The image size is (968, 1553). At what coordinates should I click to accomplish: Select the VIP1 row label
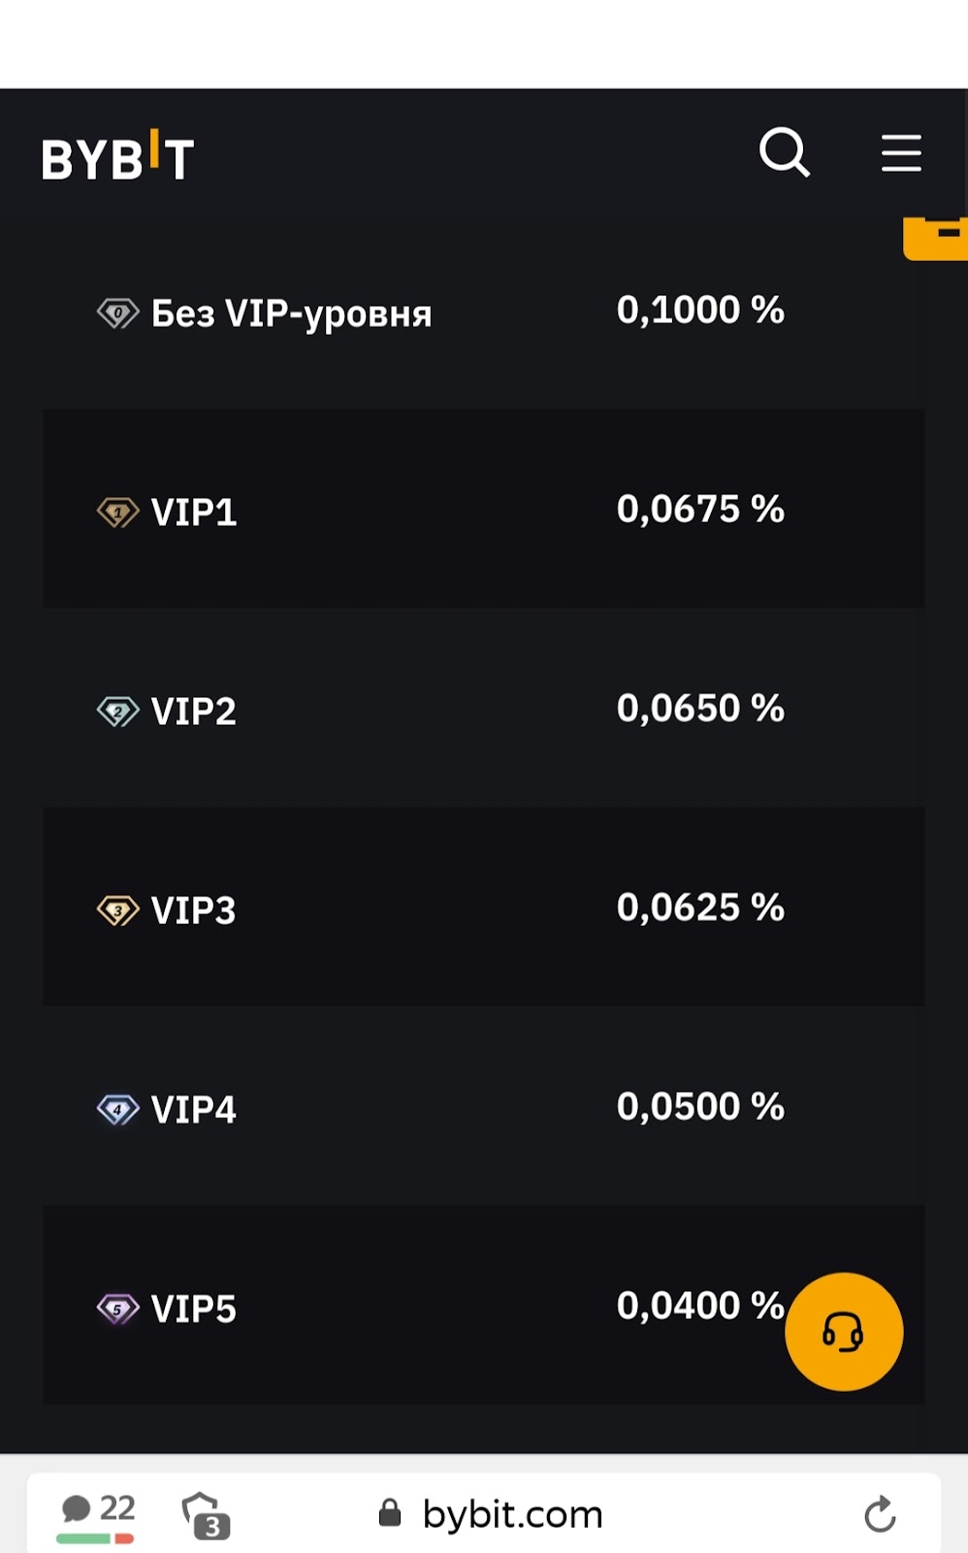[x=194, y=512]
